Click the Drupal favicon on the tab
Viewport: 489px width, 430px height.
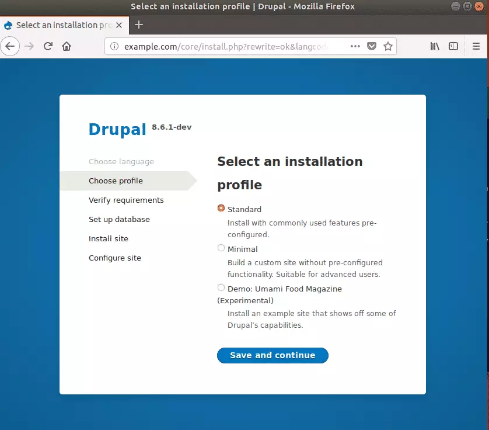click(x=8, y=25)
